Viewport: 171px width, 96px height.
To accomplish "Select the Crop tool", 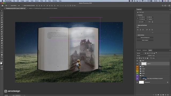I will [x=2, y=20].
